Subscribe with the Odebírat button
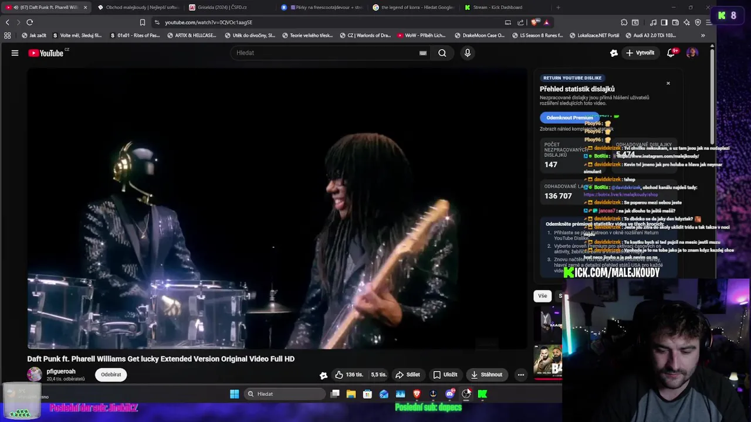 pos(111,375)
